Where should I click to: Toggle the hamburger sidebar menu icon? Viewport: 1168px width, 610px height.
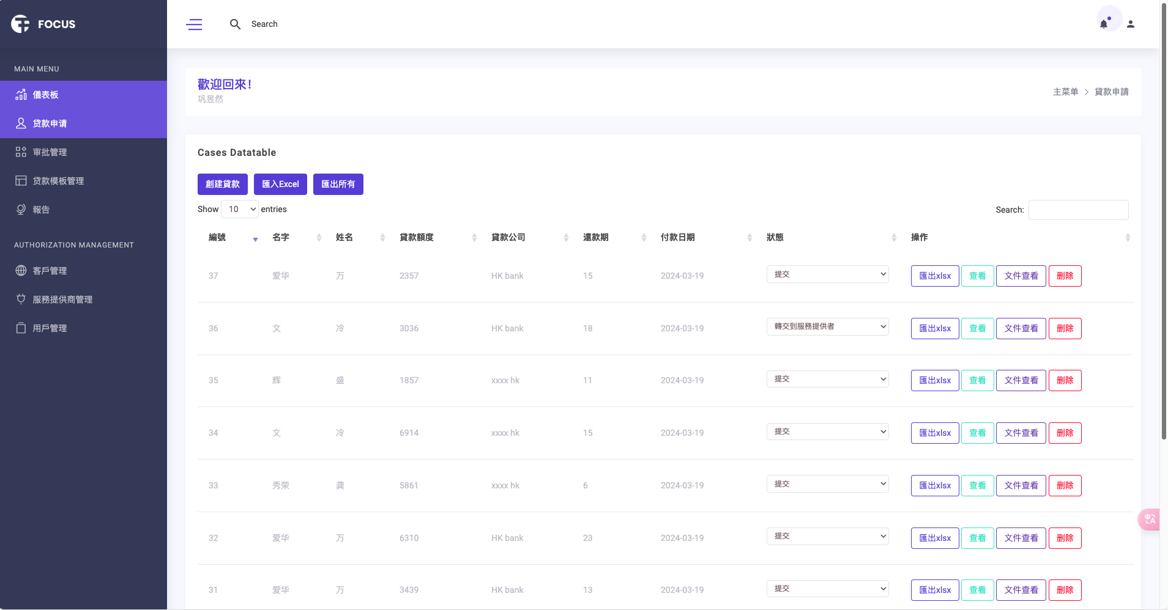point(194,24)
